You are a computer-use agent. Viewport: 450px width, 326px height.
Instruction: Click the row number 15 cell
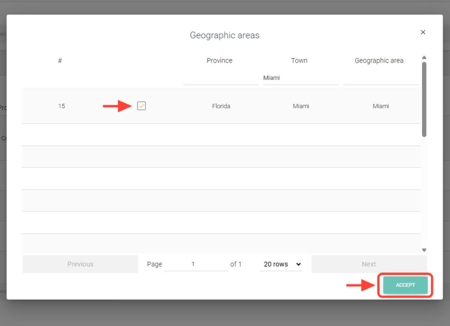click(x=62, y=106)
